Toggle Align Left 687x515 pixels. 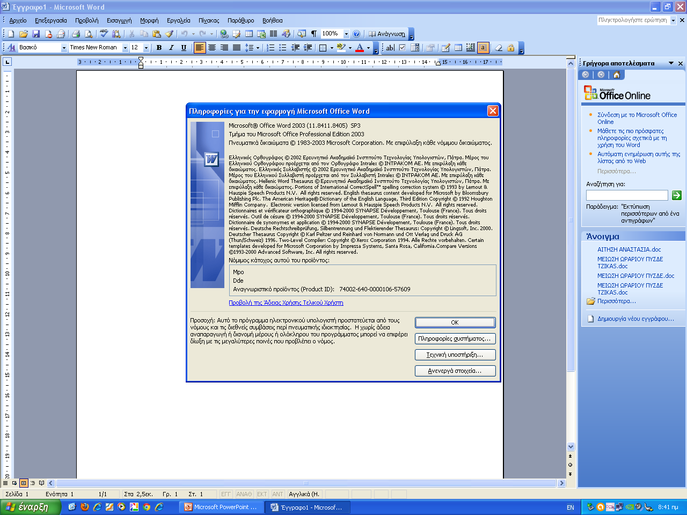point(200,48)
